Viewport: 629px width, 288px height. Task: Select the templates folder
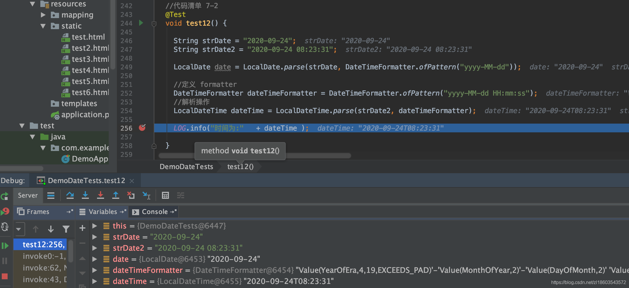click(x=79, y=103)
